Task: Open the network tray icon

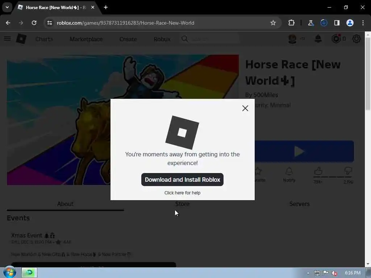Action: click(x=317, y=273)
